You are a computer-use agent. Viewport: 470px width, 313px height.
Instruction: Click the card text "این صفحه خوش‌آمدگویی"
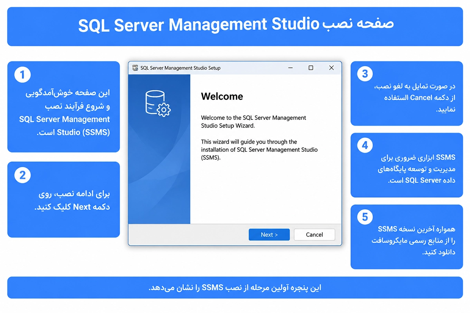pyautogui.click(x=65, y=112)
